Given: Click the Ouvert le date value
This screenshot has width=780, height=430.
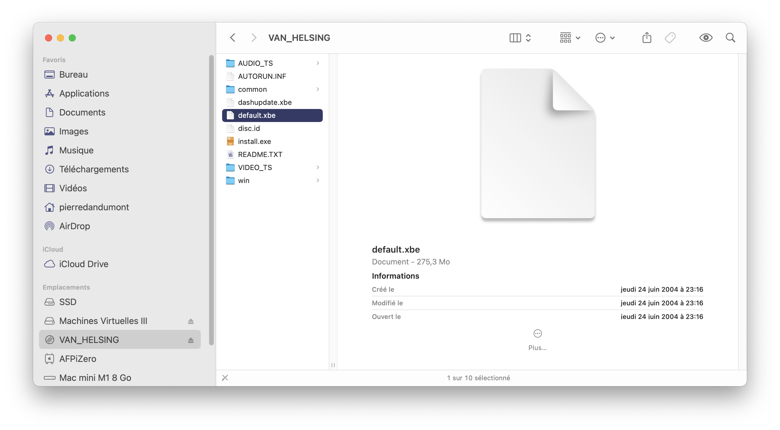Looking at the screenshot, I should [x=662, y=317].
